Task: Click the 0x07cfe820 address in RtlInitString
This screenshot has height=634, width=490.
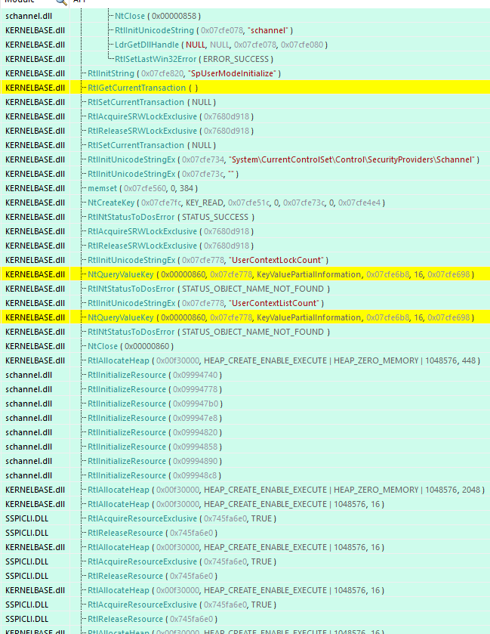Action: (162, 73)
